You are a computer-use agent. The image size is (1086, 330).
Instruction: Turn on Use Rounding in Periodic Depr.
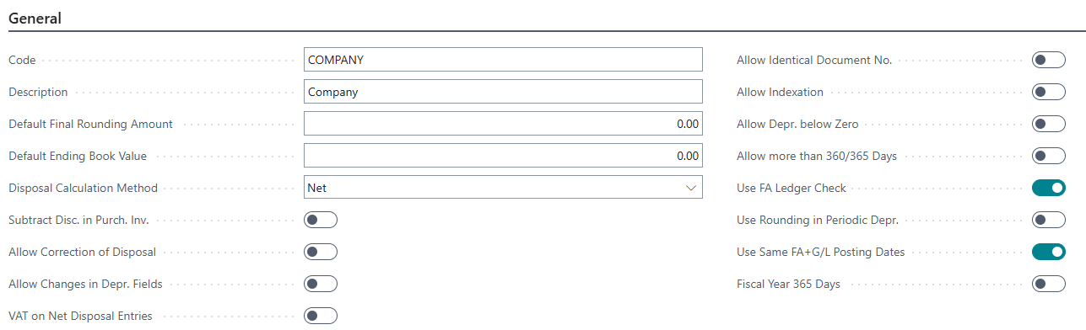coord(1049,220)
